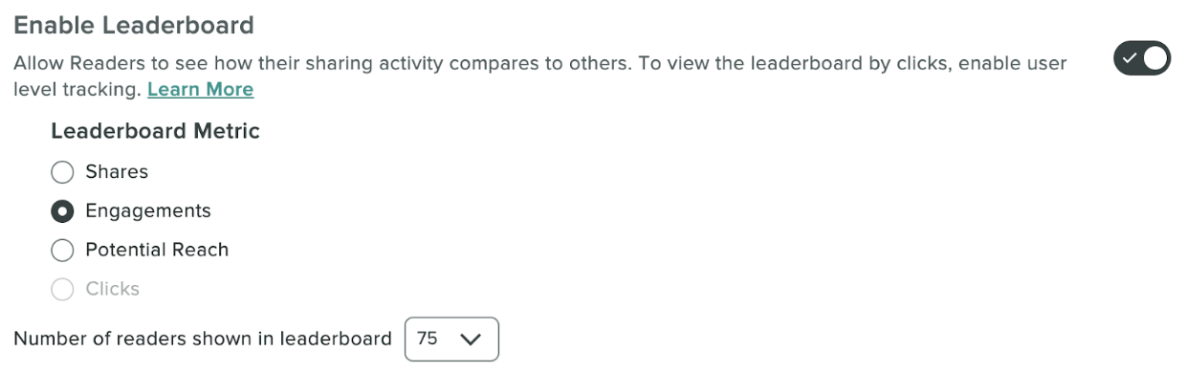This screenshot has width=1186, height=373.
Task: Choose the Potential Reach radio button
Action: point(62,251)
